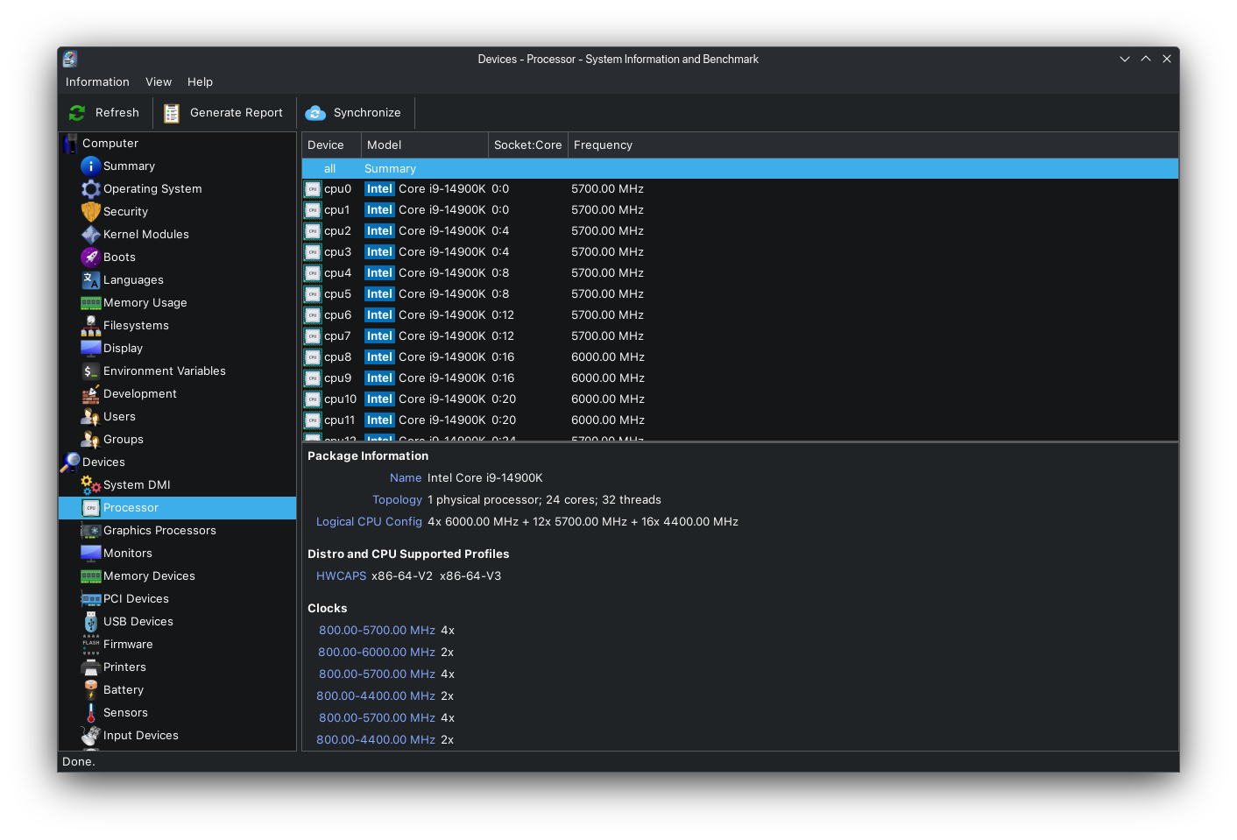Select the Input Devices mouse icon
This screenshot has width=1237, height=840.
(90, 736)
